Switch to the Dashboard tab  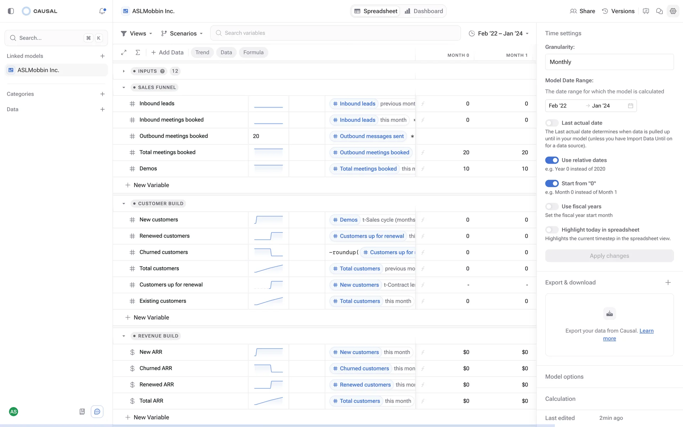424,11
